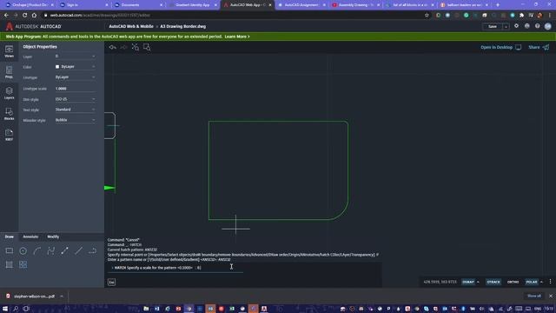Click the globe language icon in header
Image resolution: width=556 pixels, height=313 pixels.
[x=527, y=26]
